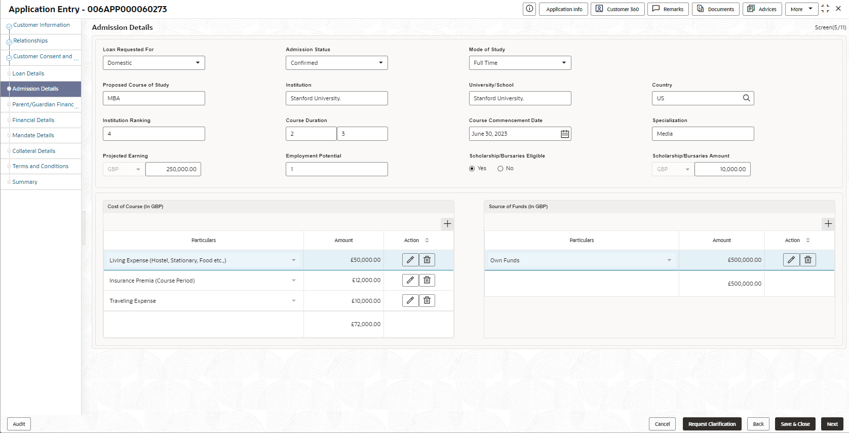Expand Insurance Premia particulars dropdown
This screenshot has height=433, width=849.
[294, 281]
